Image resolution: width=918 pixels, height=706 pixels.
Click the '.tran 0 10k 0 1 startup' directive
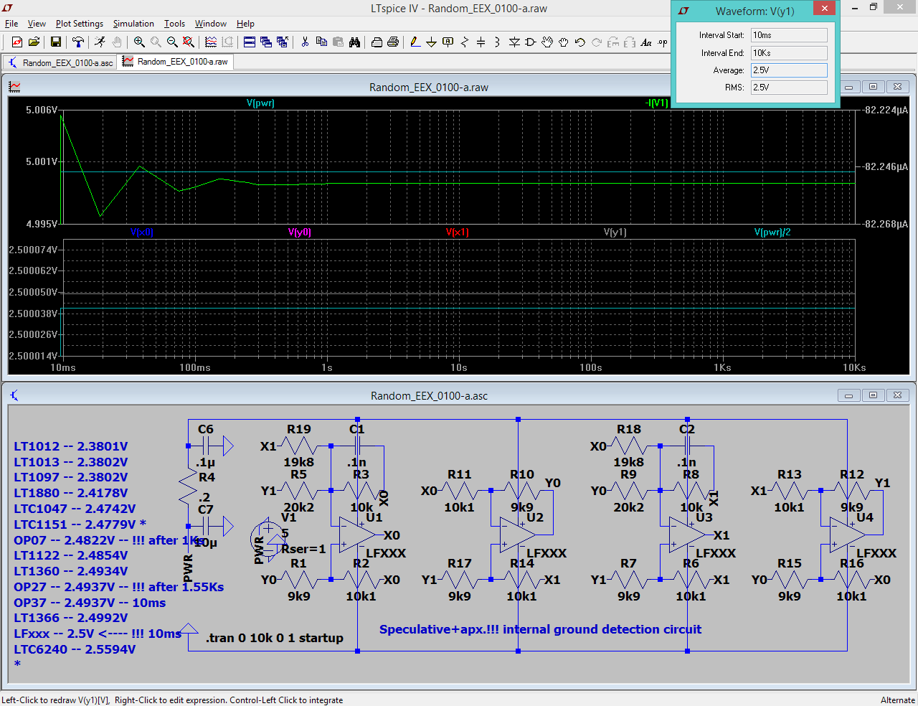pyautogui.click(x=275, y=638)
